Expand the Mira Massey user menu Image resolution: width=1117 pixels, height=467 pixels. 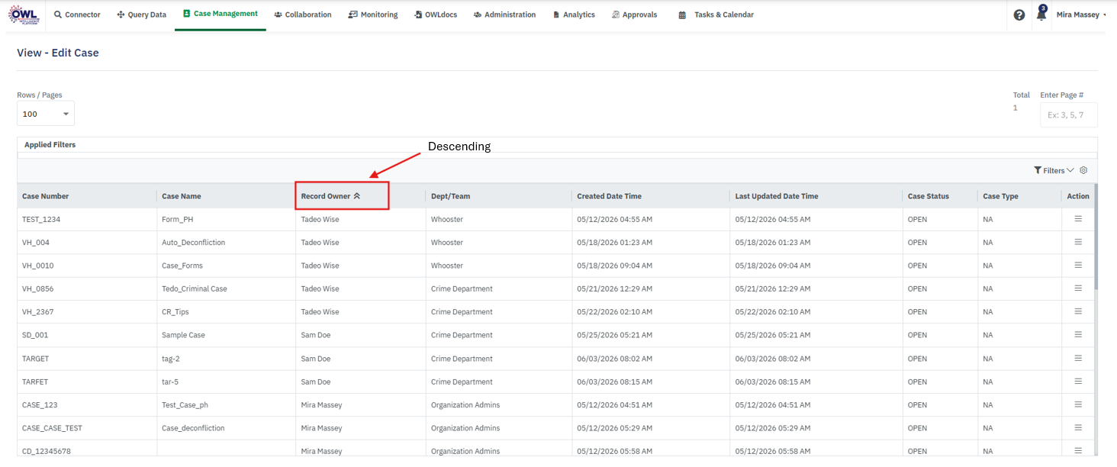1081,14
